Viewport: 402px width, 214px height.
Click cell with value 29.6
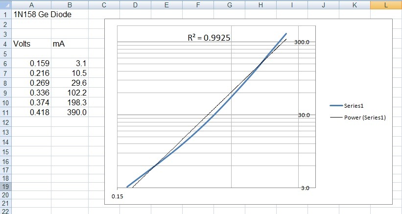[x=70, y=83]
